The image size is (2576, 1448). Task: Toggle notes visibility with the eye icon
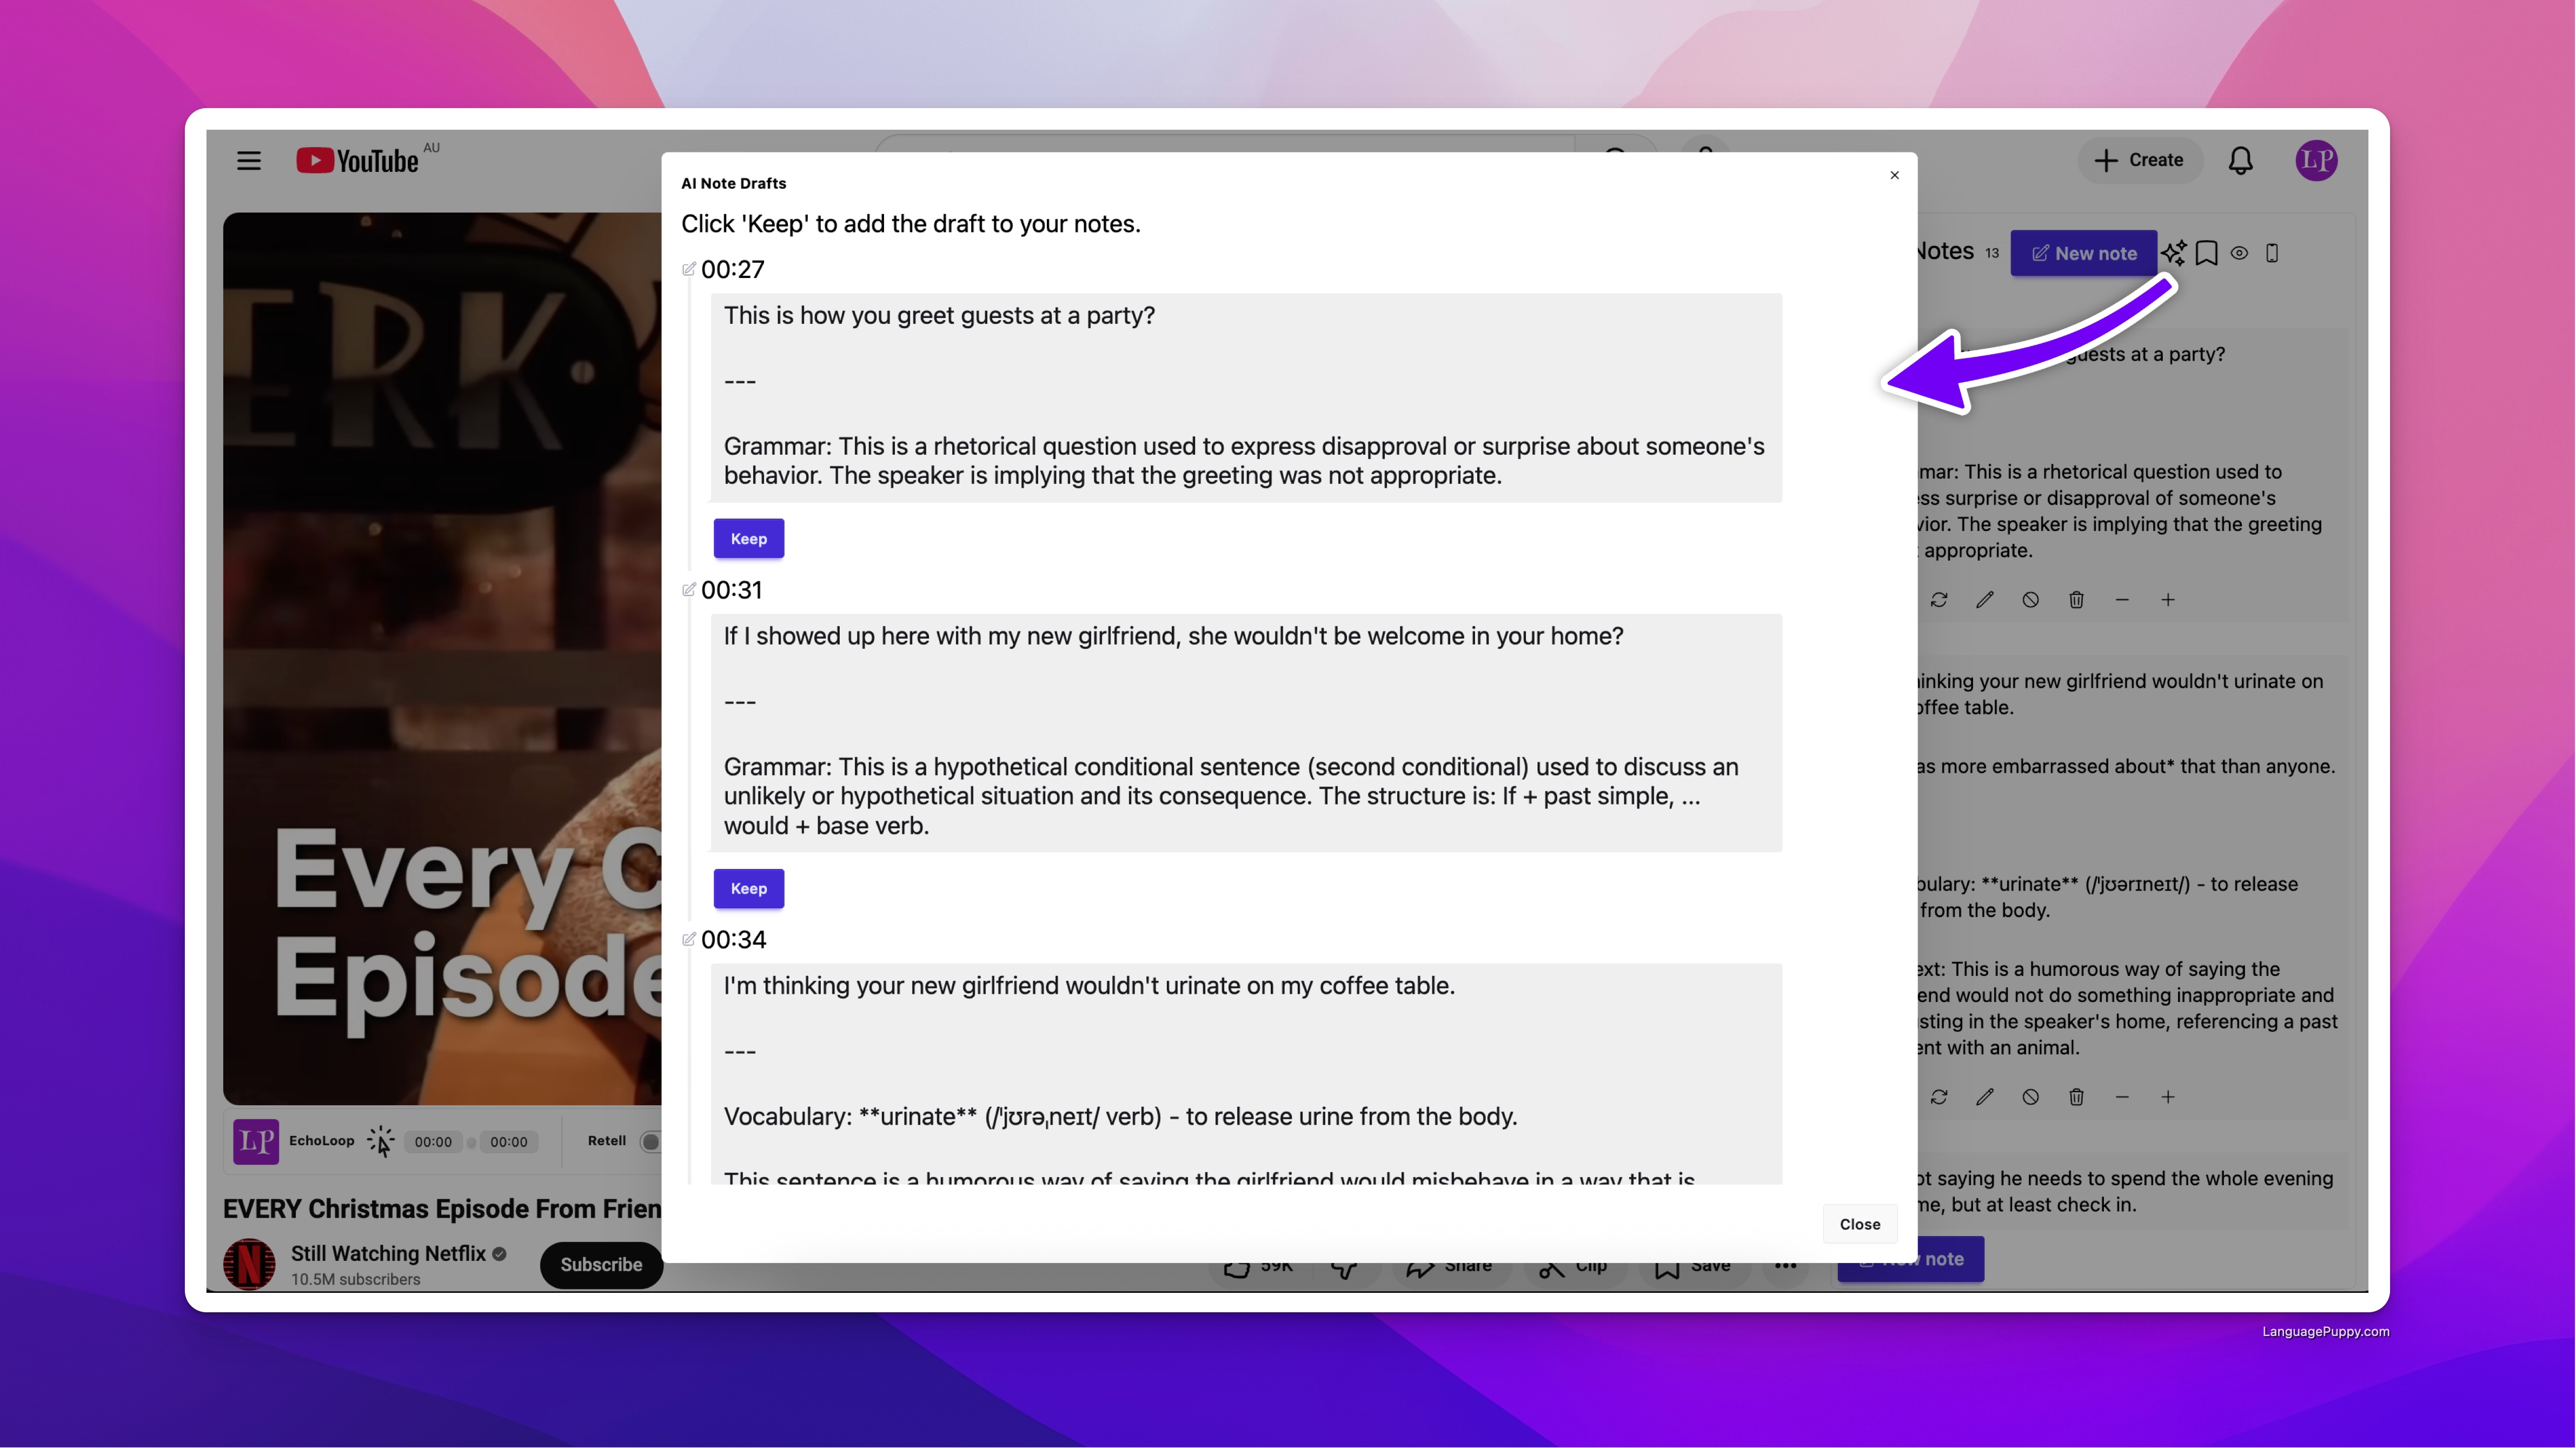click(x=2239, y=253)
